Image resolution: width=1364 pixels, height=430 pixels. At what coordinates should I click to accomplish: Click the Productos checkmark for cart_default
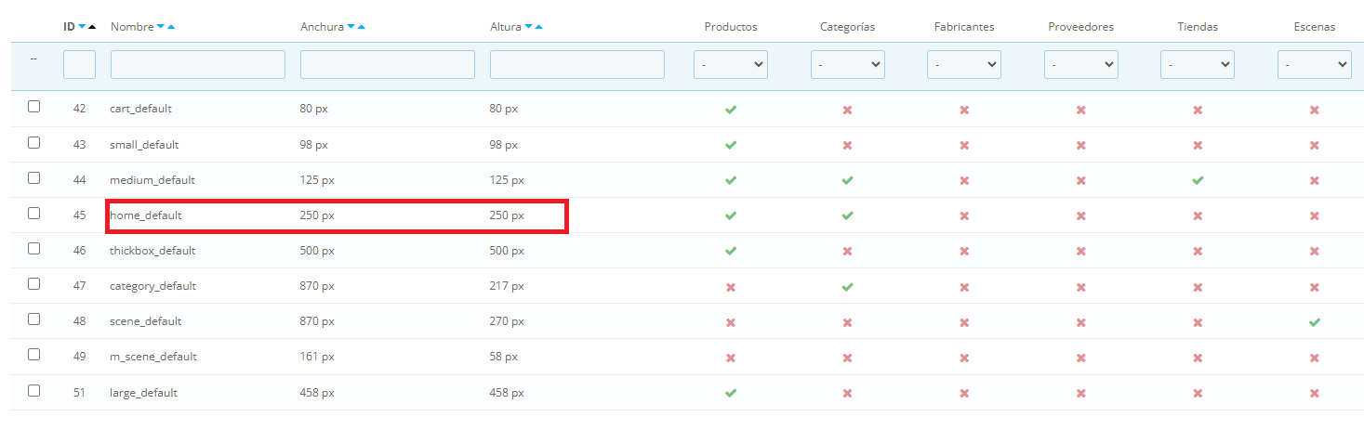click(731, 110)
